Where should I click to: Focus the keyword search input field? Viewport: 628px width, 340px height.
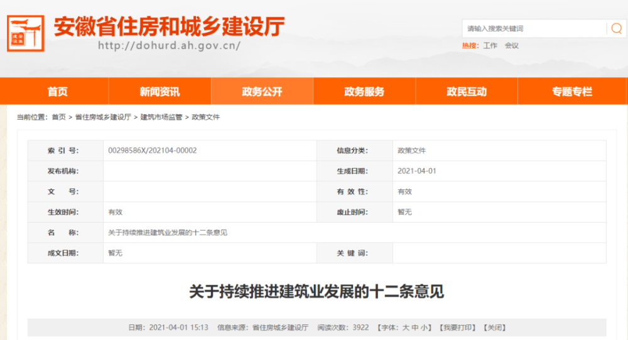click(534, 28)
